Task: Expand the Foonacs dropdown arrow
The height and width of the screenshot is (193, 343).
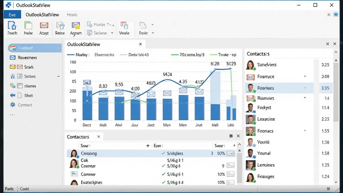Action: tap(305, 131)
